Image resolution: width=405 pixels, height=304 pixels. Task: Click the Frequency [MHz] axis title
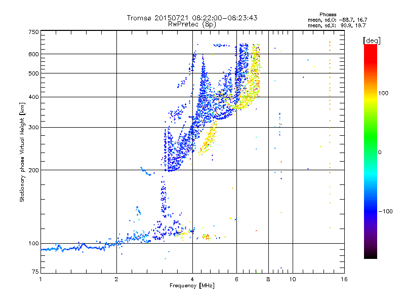pyautogui.click(x=192, y=286)
